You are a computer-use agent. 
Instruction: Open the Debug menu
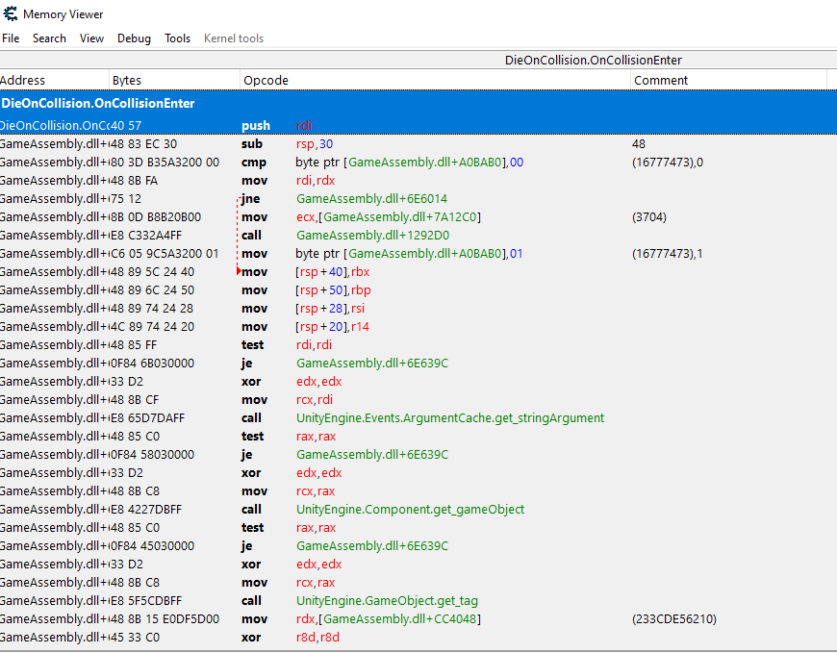(134, 38)
